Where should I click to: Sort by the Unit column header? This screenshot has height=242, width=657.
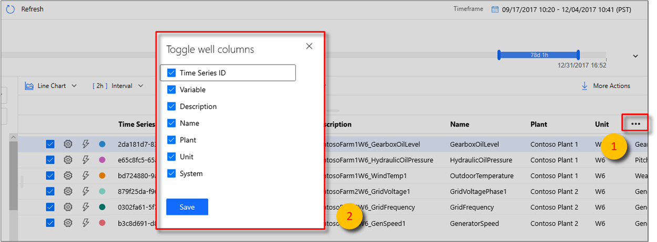pos(602,124)
